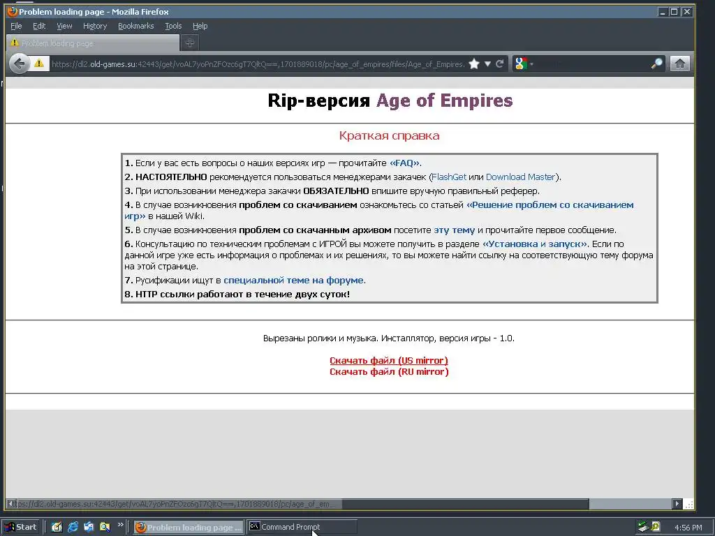Screen dimensions: 715x536
Task: Switch to Firefox taskbar button
Action: [189, 528]
